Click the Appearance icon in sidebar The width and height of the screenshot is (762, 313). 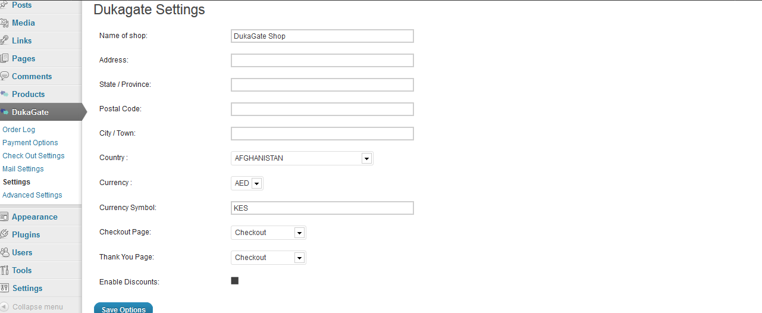point(4,217)
